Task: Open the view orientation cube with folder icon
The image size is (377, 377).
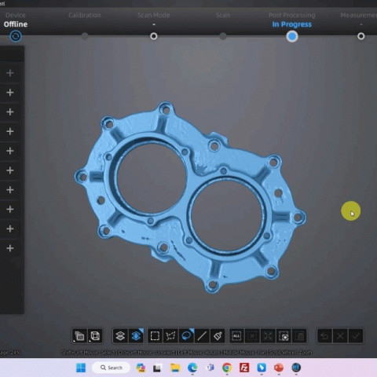Action: click(79, 335)
